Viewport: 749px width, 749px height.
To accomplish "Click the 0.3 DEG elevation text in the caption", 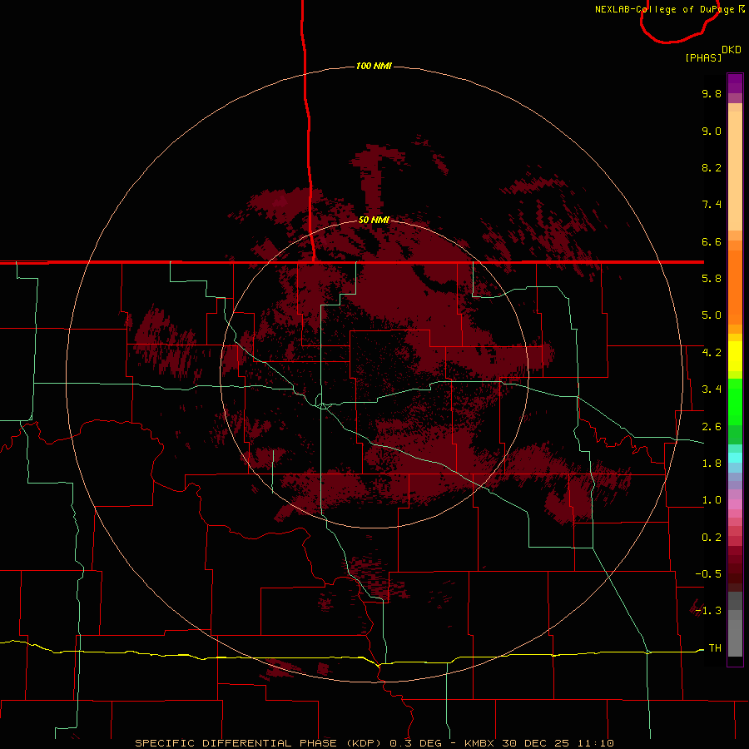I will pyautogui.click(x=415, y=743).
